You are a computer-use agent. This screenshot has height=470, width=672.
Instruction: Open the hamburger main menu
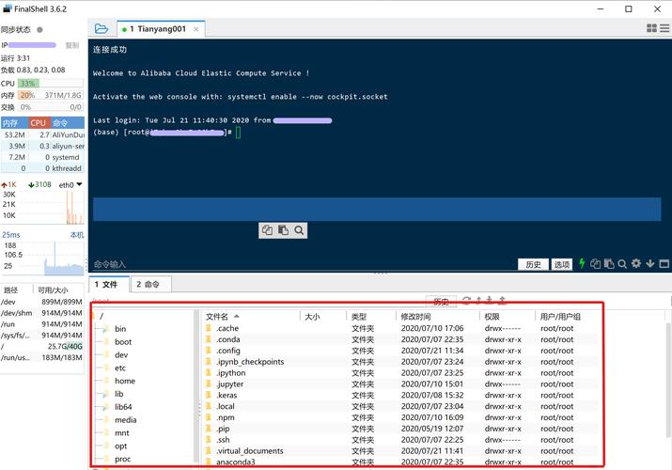click(x=664, y=28)
